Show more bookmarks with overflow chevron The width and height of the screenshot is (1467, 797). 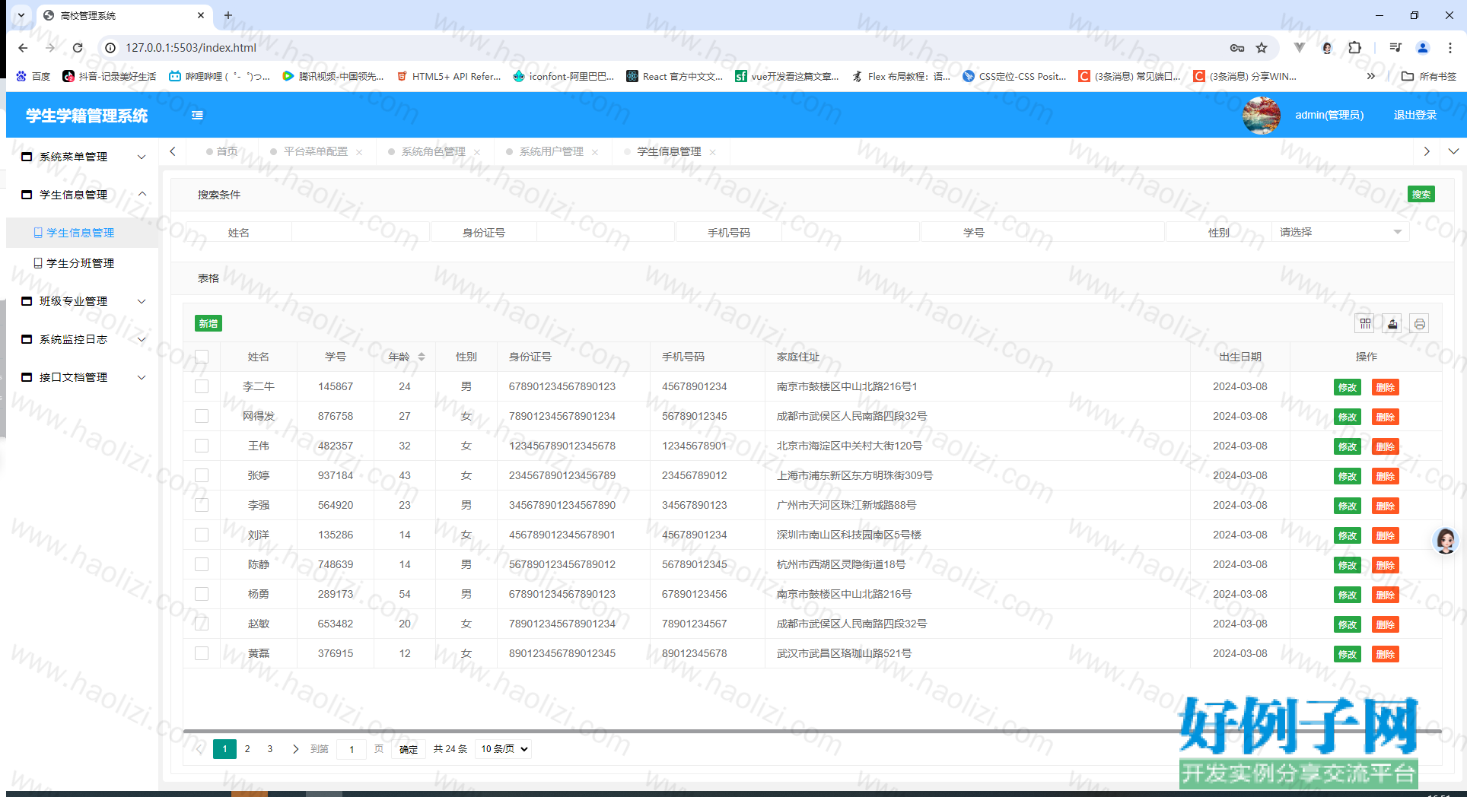click(1370, 76)
